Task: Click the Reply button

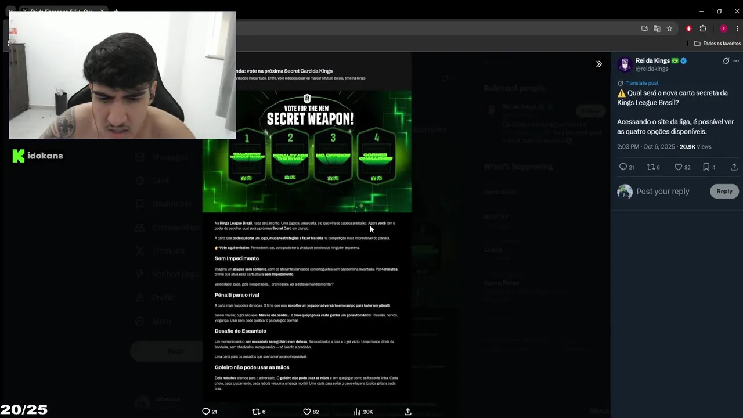Action: tap(724, 192)
